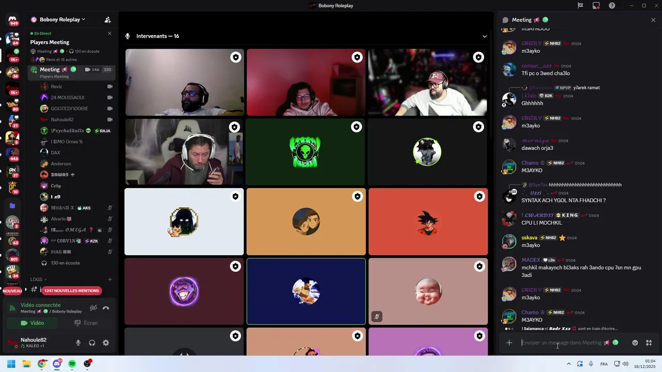Open the invite members icon beside Bobony Roleplay
Screen dimensions: 662x372
[x=108, y=20]
